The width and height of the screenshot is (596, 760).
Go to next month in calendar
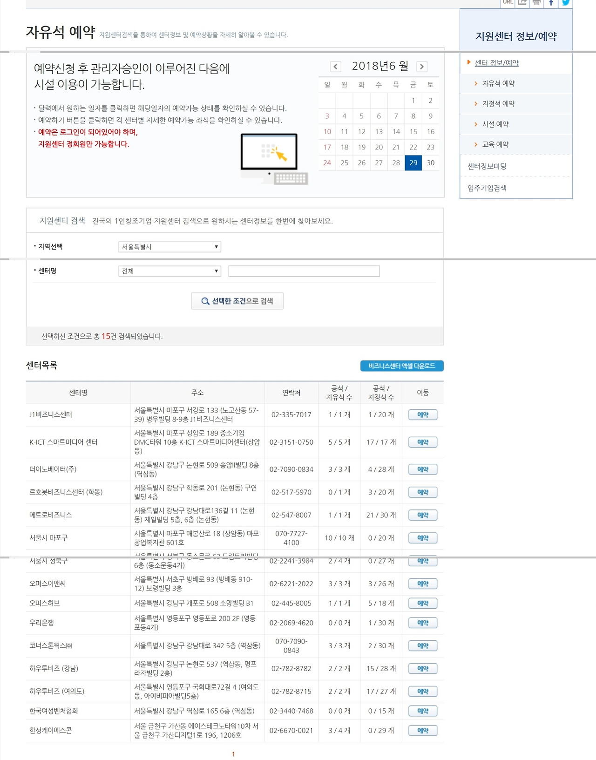(422, 67)
